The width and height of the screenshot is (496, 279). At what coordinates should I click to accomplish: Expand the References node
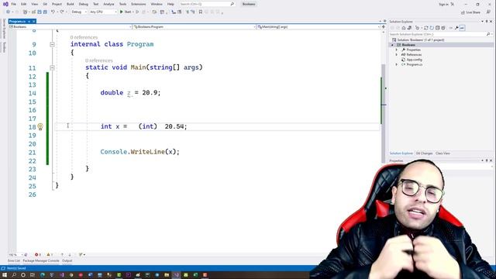[x=396, y=55]
